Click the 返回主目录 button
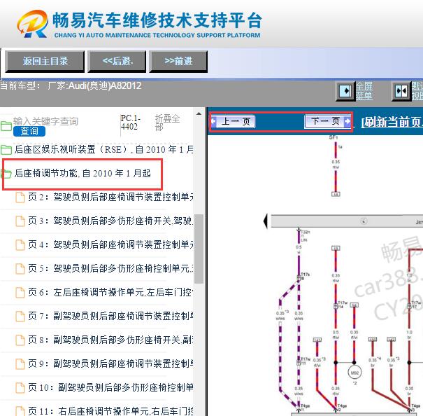423x416 pixels. coord(45,62)
